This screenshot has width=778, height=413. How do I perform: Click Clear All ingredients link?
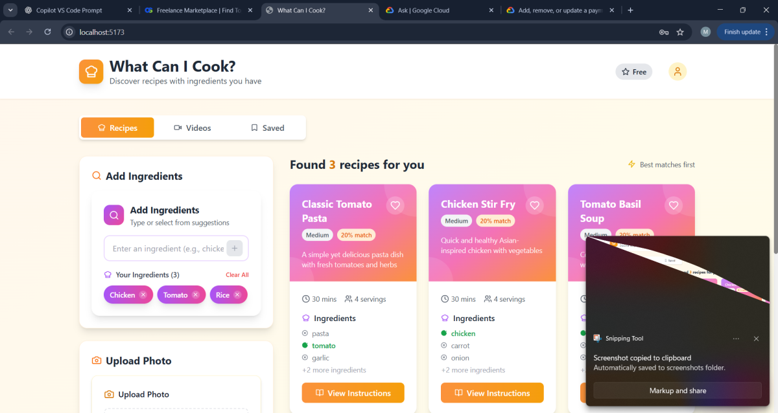(x=237, y=275)
